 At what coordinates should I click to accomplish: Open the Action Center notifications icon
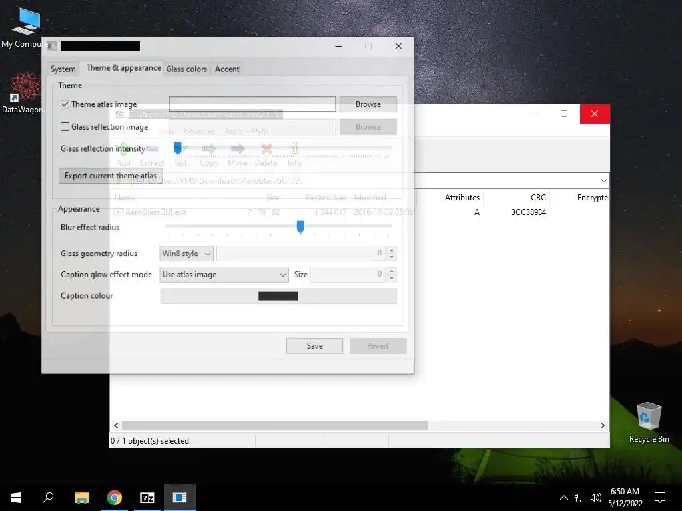pos(660,498)
